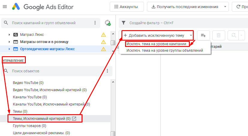Choose Исключ. тема на уровне кампании
This screenshot has height=136, width=248.
point(156,44)
